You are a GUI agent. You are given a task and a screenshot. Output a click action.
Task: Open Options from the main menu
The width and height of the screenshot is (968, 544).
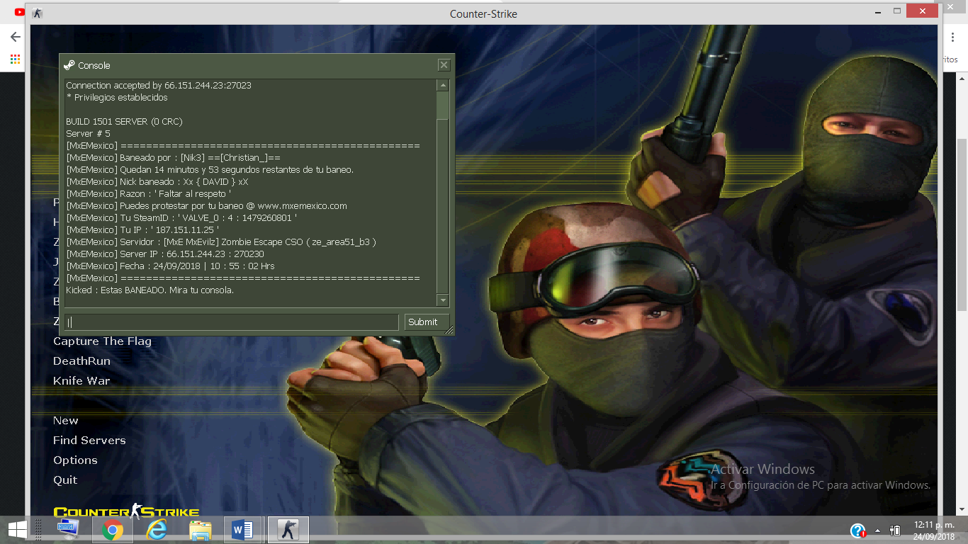click(x=75, y=460)
